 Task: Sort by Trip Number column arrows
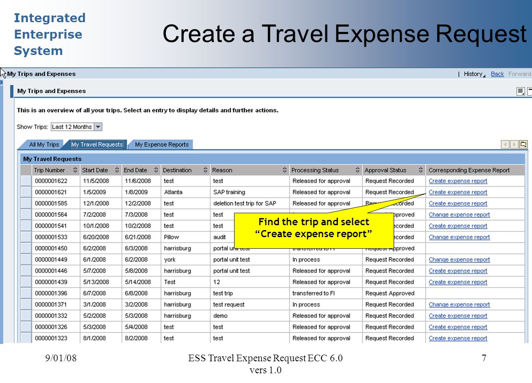pos(75,170)
